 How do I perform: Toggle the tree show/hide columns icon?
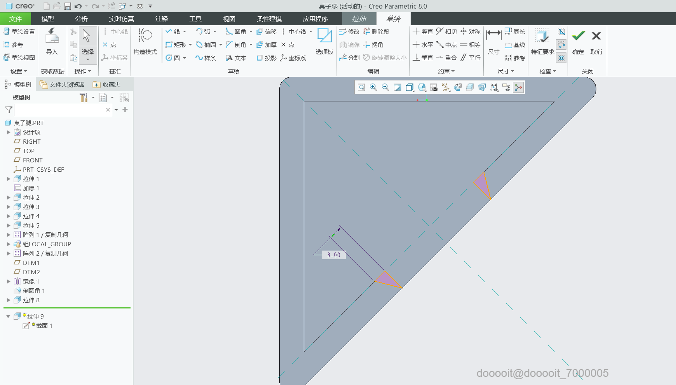pos(124,98)
